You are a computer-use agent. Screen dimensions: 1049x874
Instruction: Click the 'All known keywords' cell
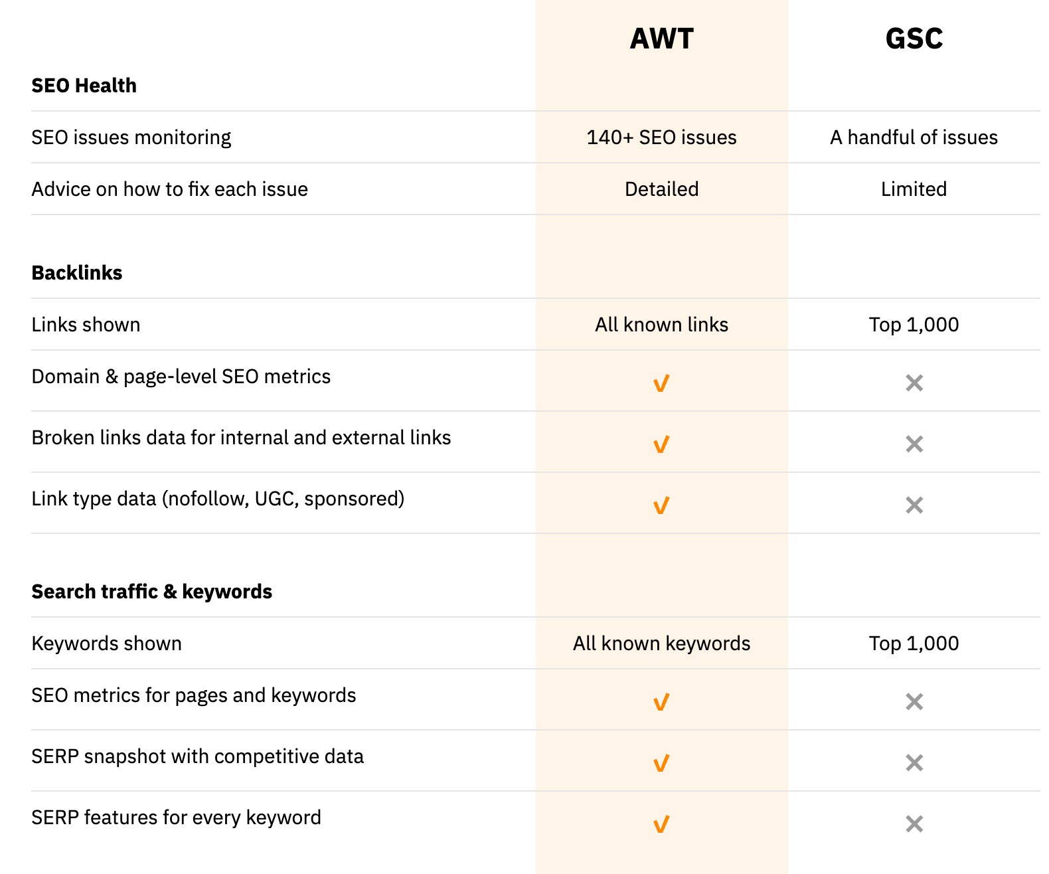662,644
